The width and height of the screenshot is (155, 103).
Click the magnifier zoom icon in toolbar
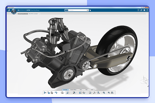click(x=104, y=92)
